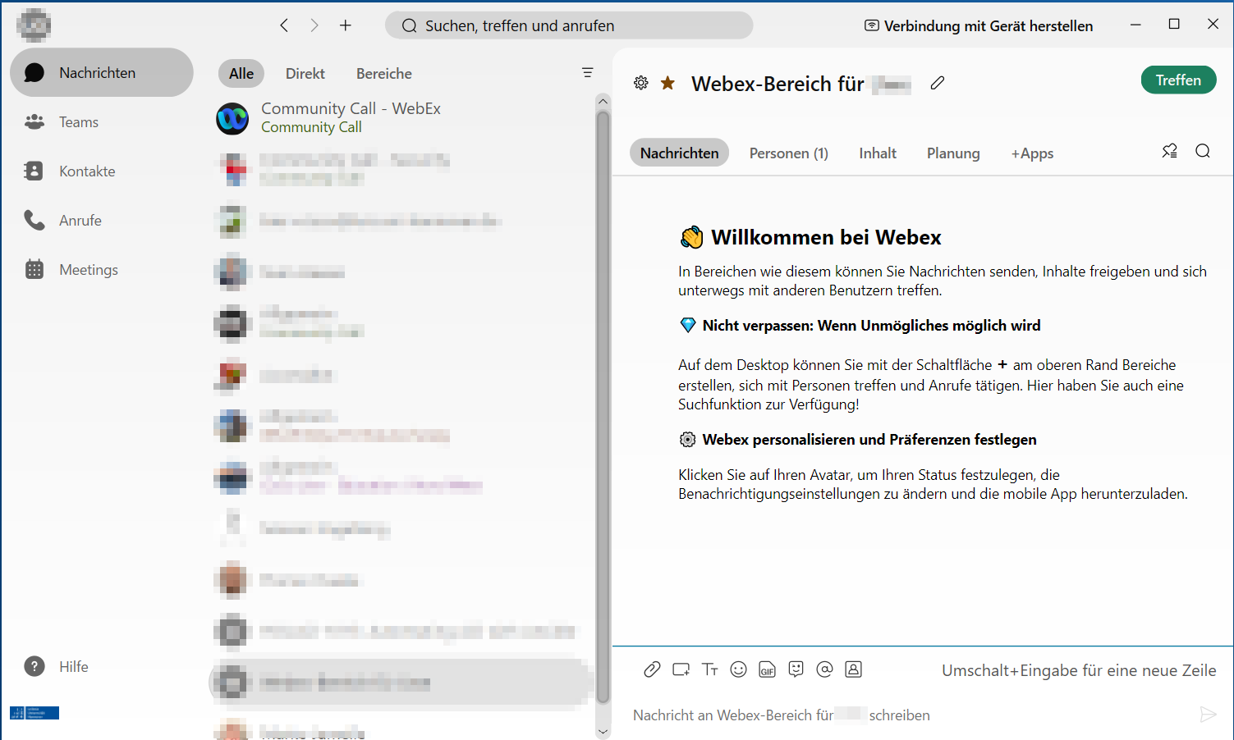Image resolution: width=1234 pixels, height=740 pixels.
Task: Click the search field Suchen, treffen und anrufen
Action: pos(569,25)
